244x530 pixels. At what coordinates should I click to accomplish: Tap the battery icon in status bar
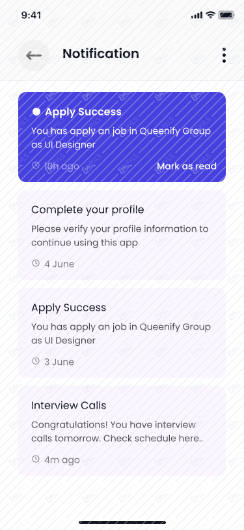[226, 15]
